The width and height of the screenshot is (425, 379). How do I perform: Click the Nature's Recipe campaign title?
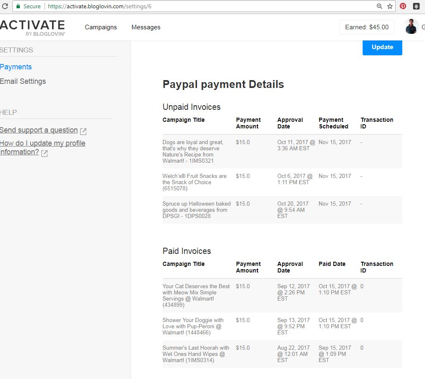coord(193,152)
